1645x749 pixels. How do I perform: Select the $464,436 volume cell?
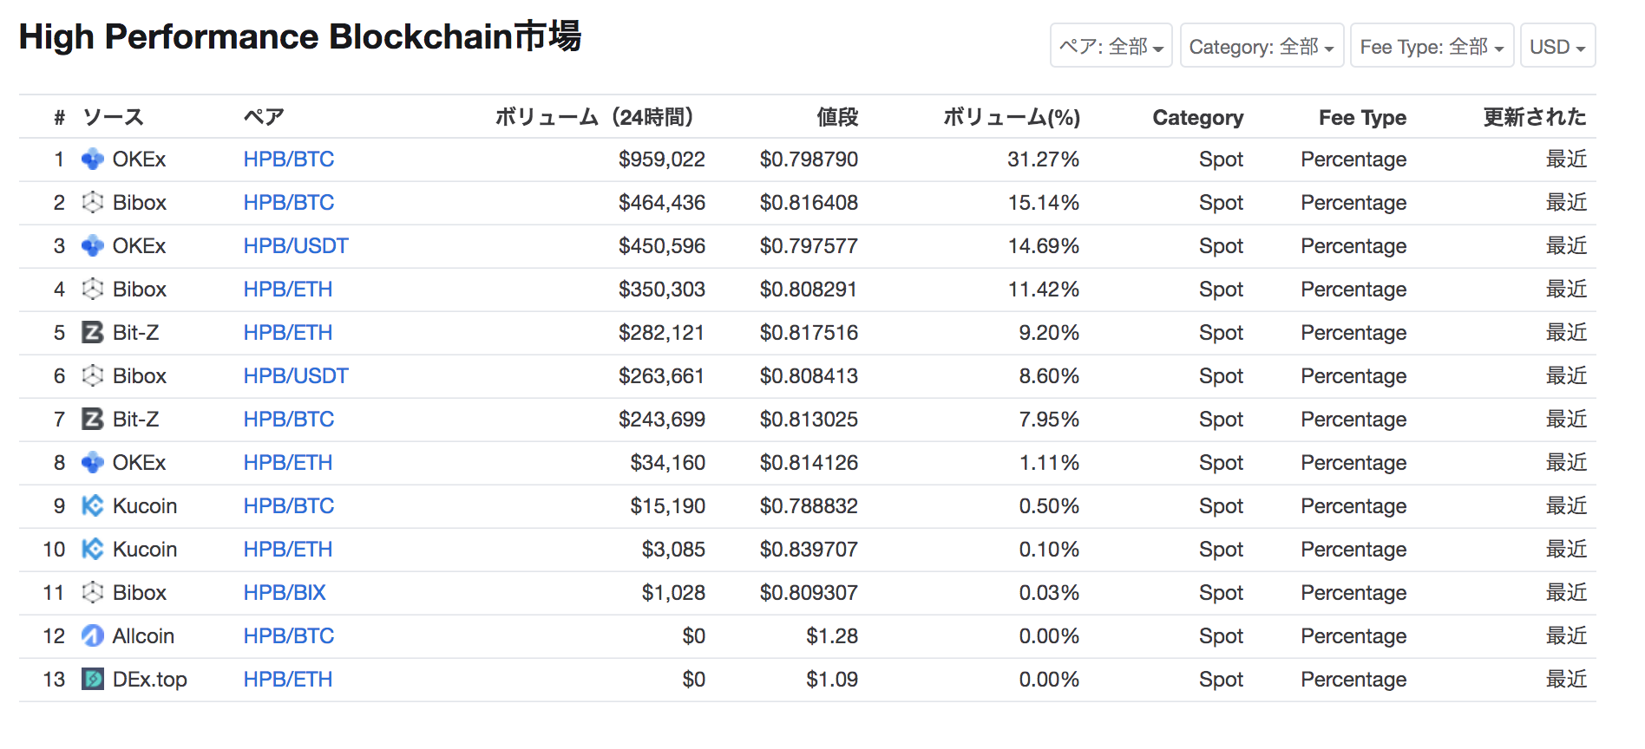tap(662, 203)
